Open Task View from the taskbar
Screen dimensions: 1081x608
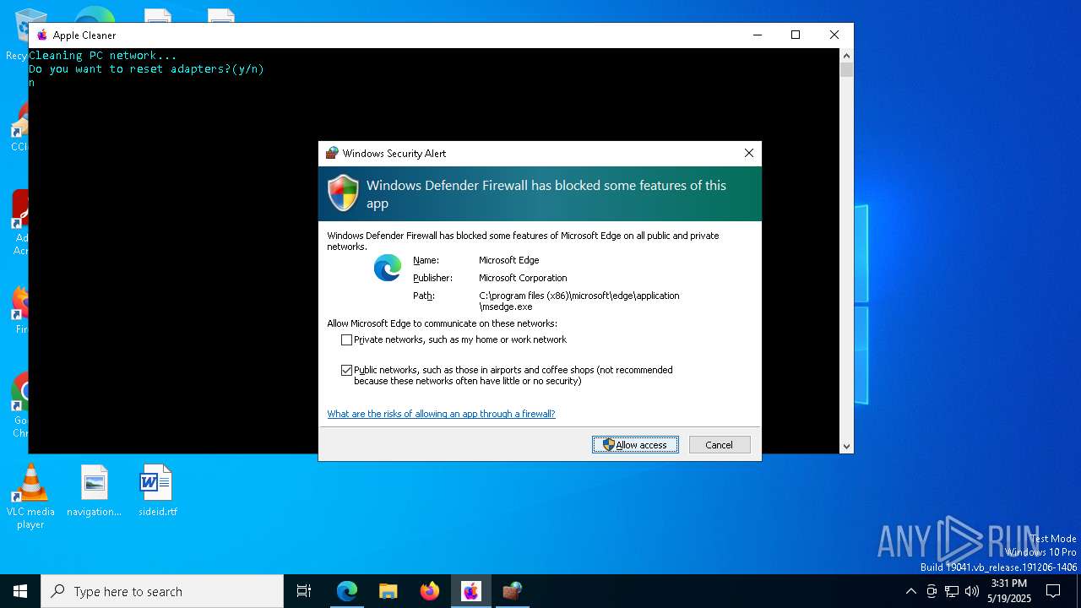click(x=304, y=591)
